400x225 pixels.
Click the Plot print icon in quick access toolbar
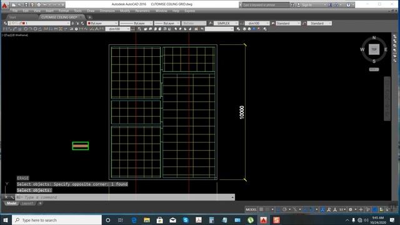coord(39,5)
